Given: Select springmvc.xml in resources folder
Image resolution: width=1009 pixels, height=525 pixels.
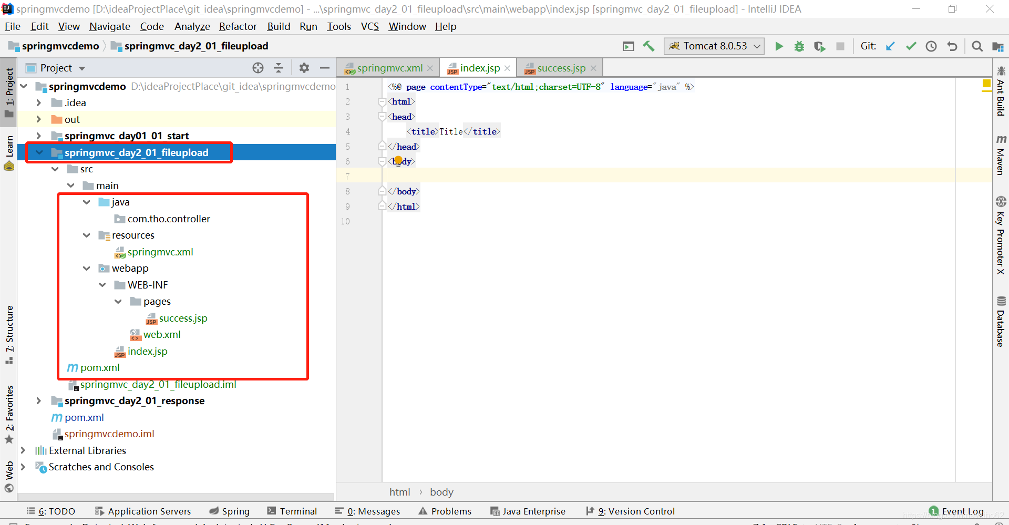Looking at the screenshot, I should (160, 252).
